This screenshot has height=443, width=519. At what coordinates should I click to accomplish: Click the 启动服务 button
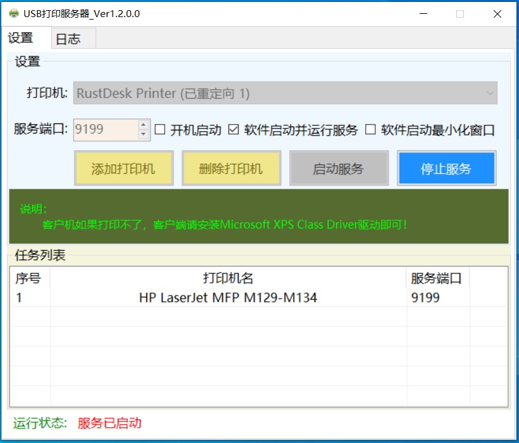pyautogui.click(x=339, y=168)
